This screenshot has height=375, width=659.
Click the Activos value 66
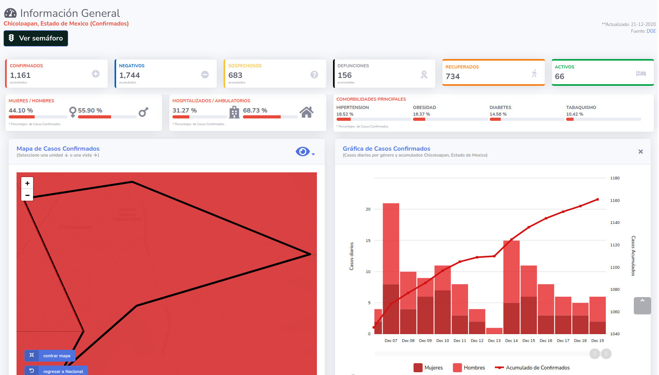(x=559, y=76)
